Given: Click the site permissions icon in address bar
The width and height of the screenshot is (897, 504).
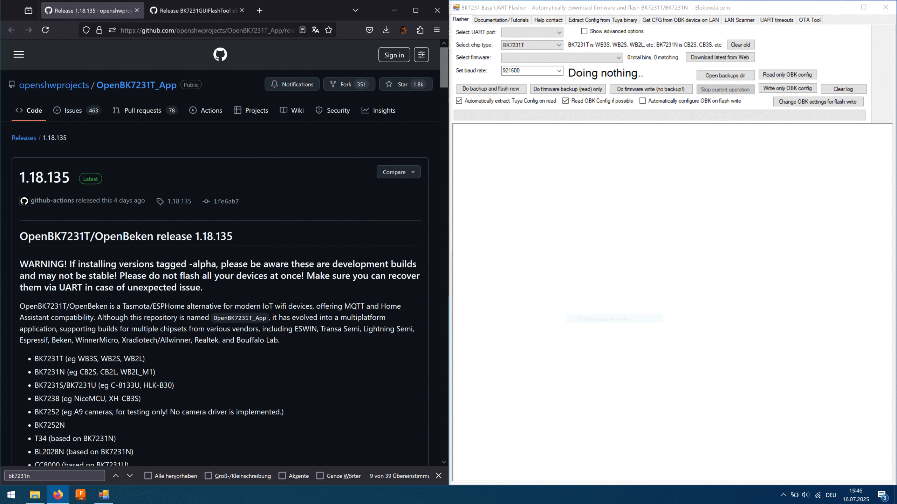Looking at the screenshot, I should tap(112, 30).
